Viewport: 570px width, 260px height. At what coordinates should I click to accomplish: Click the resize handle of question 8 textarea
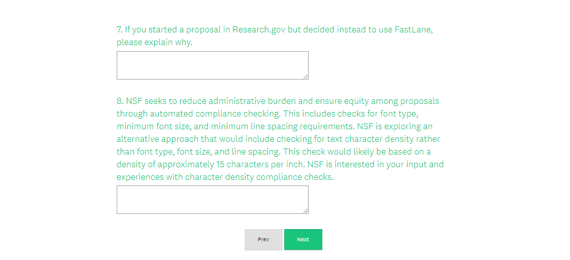(x=306, y=211)
